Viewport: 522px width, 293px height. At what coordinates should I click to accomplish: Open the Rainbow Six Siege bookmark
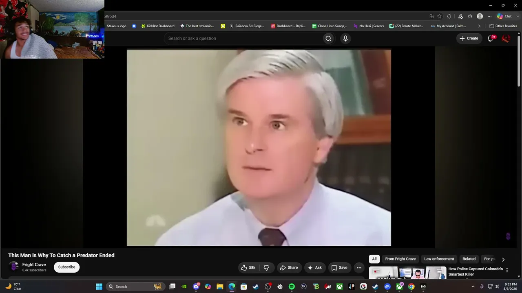coord(247,26)
